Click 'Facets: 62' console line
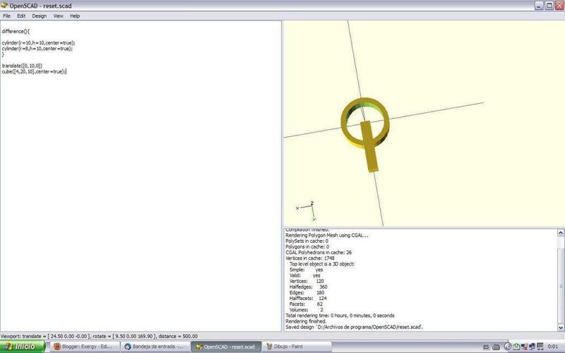This screenshot has height=353, width=565. (307, 304)
